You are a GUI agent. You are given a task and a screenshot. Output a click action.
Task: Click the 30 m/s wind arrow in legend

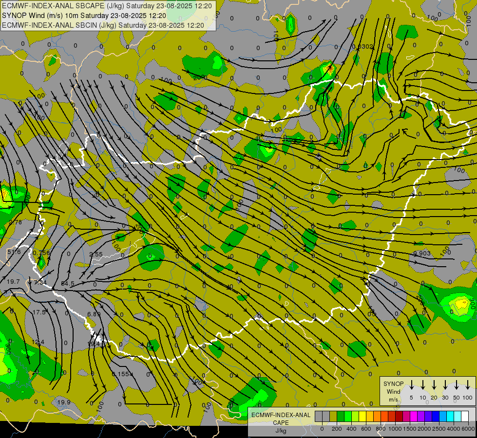(x=445, y=384)
